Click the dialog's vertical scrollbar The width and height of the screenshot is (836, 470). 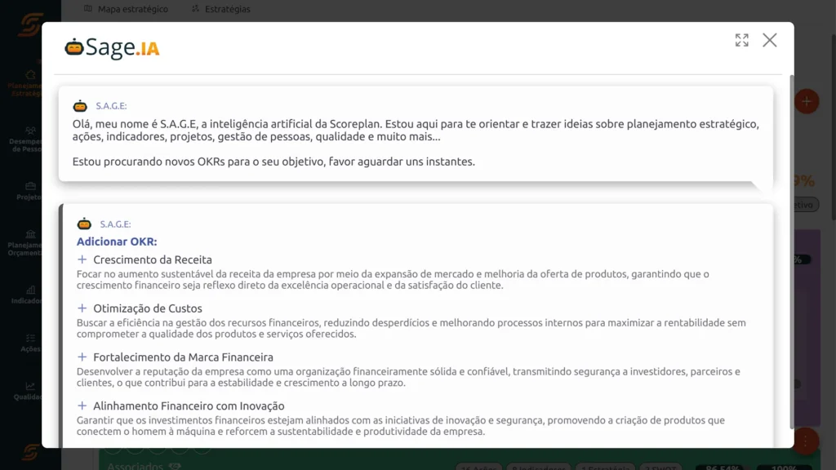tap(790, 245)
